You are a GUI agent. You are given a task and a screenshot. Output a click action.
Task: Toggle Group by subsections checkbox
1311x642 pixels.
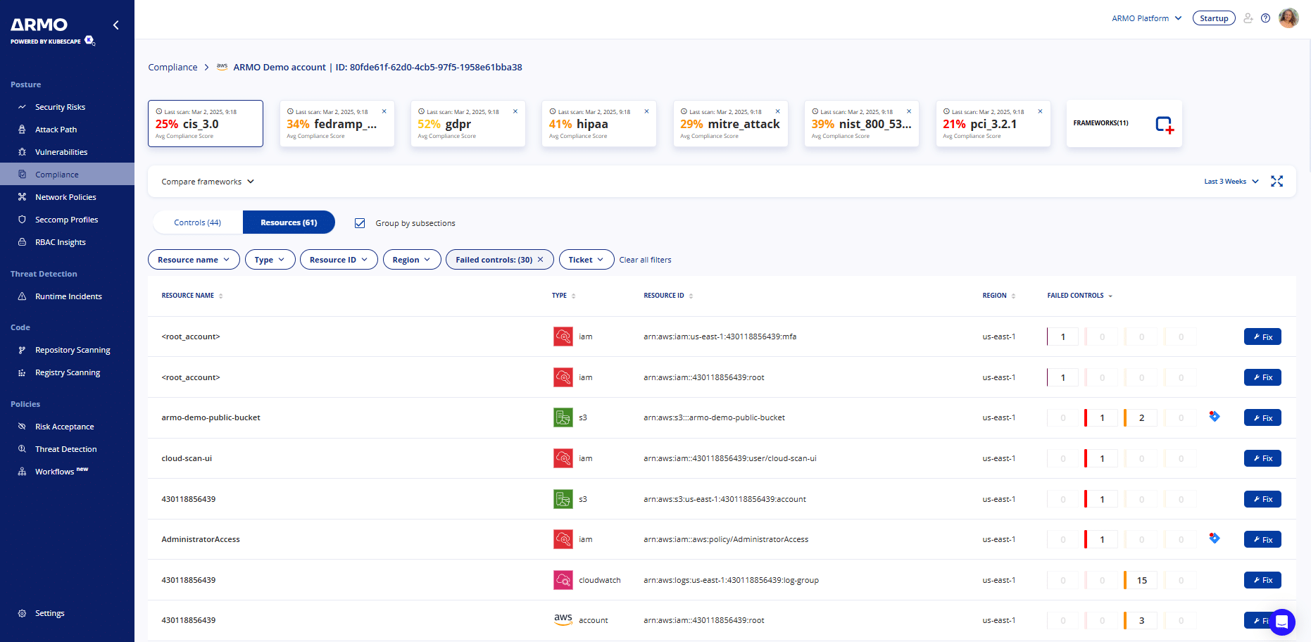pyautogui.click(x=360, y=223)
